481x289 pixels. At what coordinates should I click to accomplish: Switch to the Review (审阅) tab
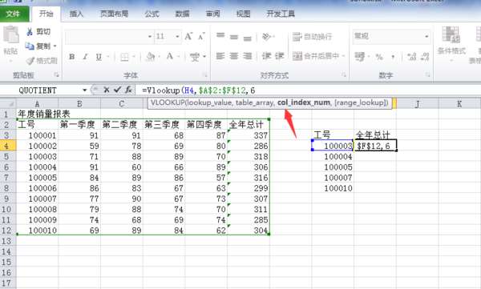(212, 14)
